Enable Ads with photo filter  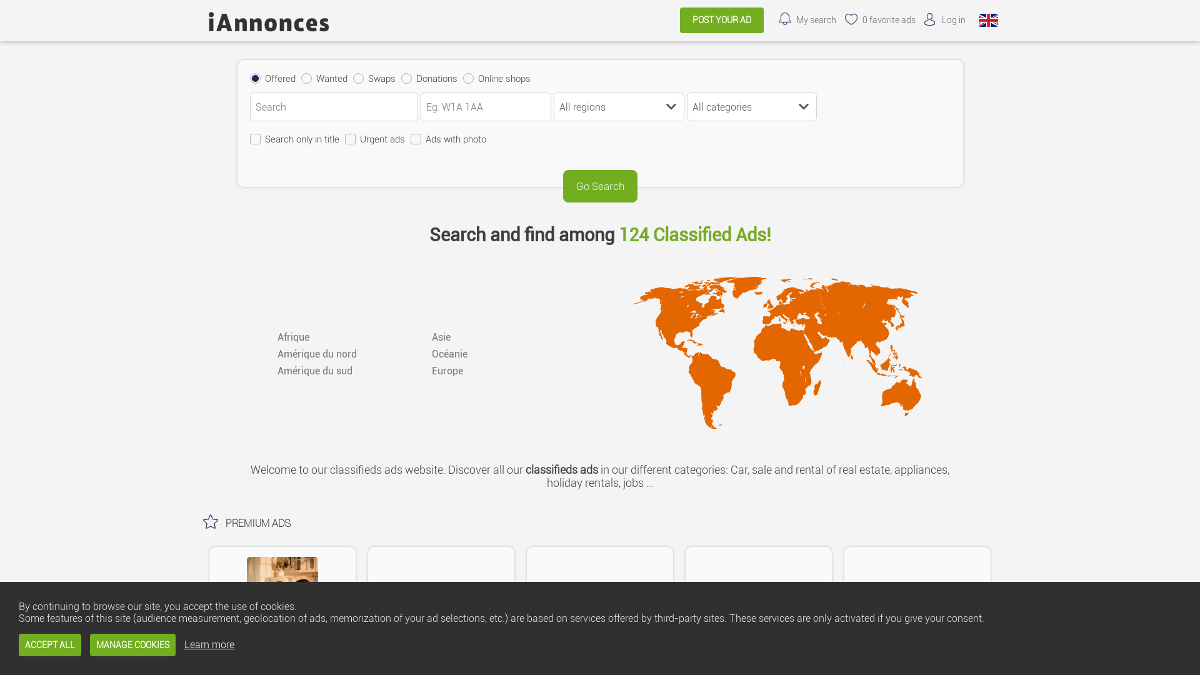[x=416, y=139]
